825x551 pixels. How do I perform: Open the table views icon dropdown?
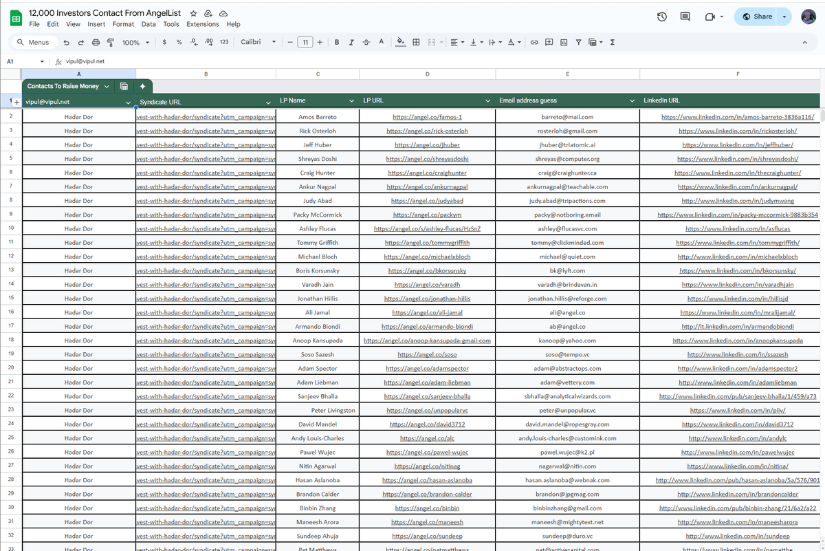[x=595, y=42]
